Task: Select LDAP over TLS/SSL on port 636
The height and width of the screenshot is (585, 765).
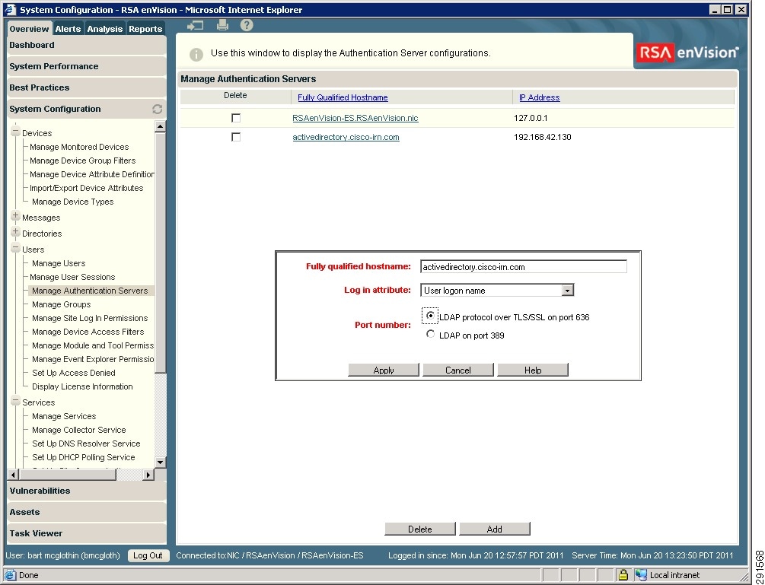Action: coord(430,316)
